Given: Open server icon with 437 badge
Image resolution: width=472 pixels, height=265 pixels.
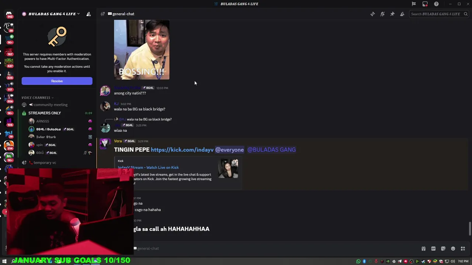Looking at the screenshot, I should [x=9, y=63].
